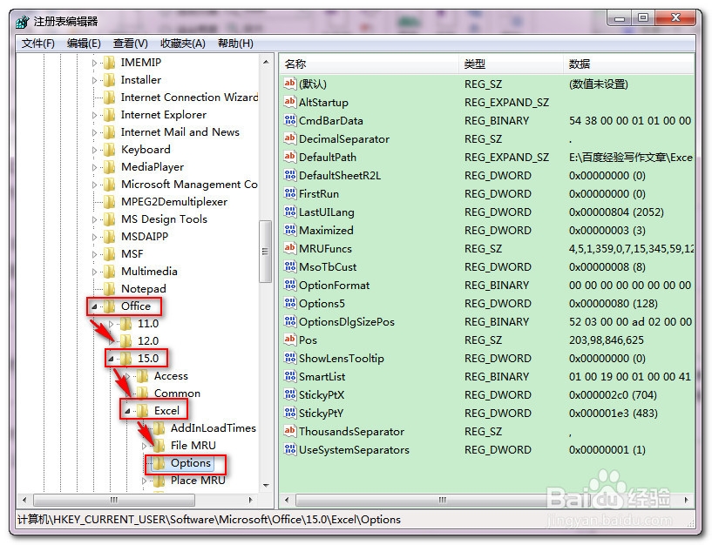Click the UseSystemSeparators DWORD icon
The height and width of the screenshot is (545, 712).
289,449
